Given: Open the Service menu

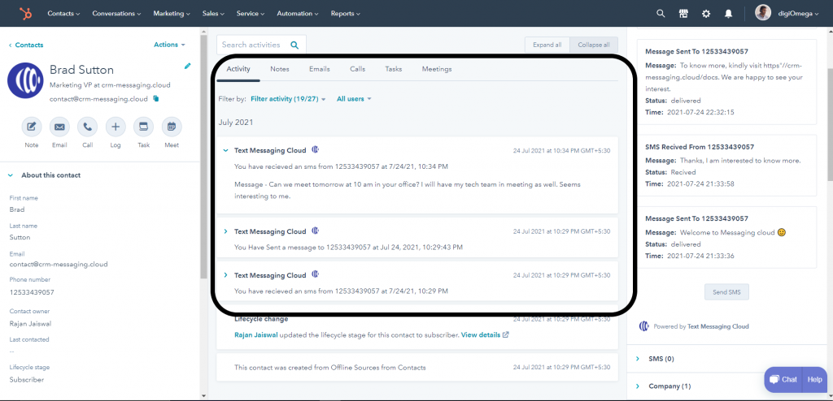Looking at the screenshot, I should 251,14.
